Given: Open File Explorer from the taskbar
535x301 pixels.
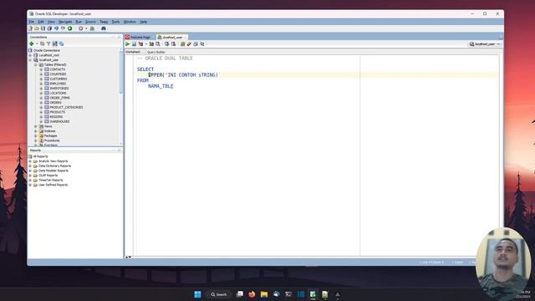Looking at the screenshot, I should (264, 294).
